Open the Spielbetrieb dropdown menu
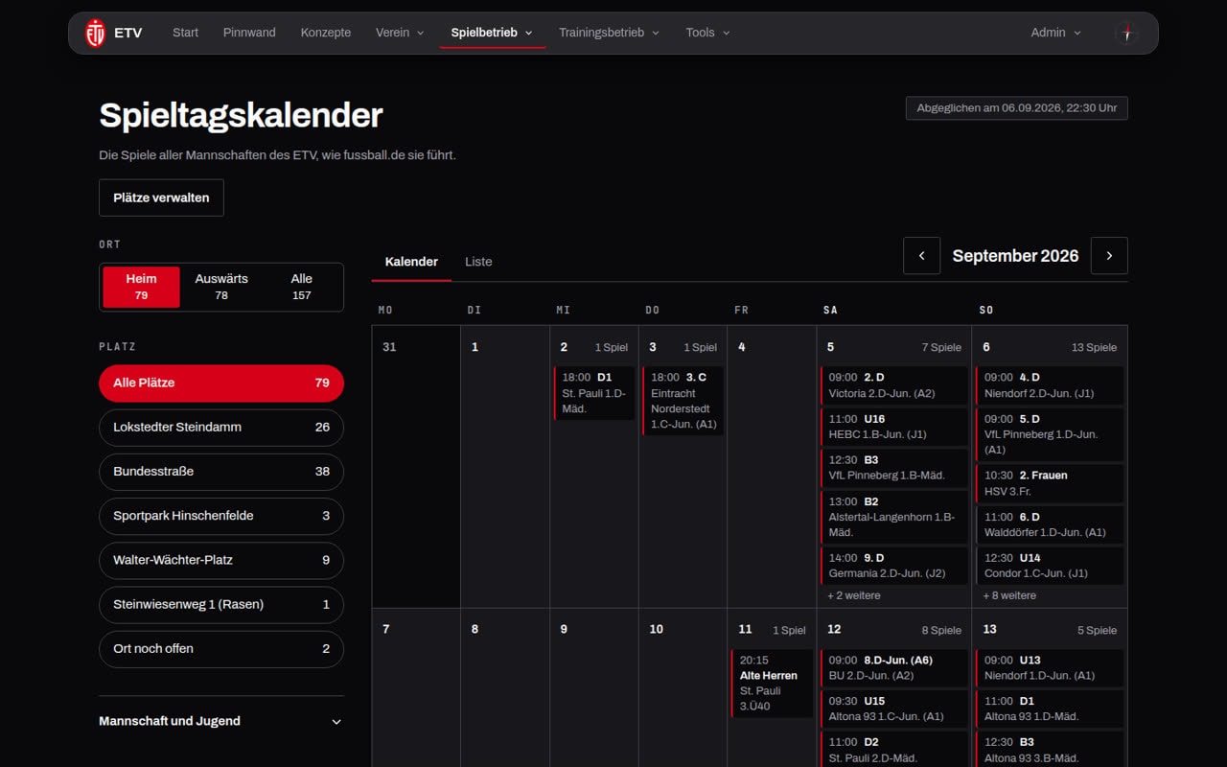Screen dimensions: 1227x767 pos(493,33)
